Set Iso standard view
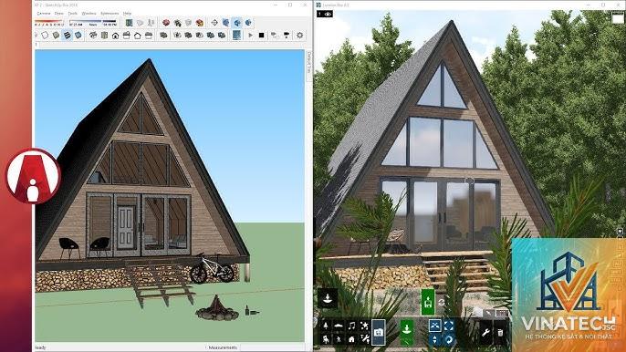This screenshot has height=352, width=626. point(93,36)
